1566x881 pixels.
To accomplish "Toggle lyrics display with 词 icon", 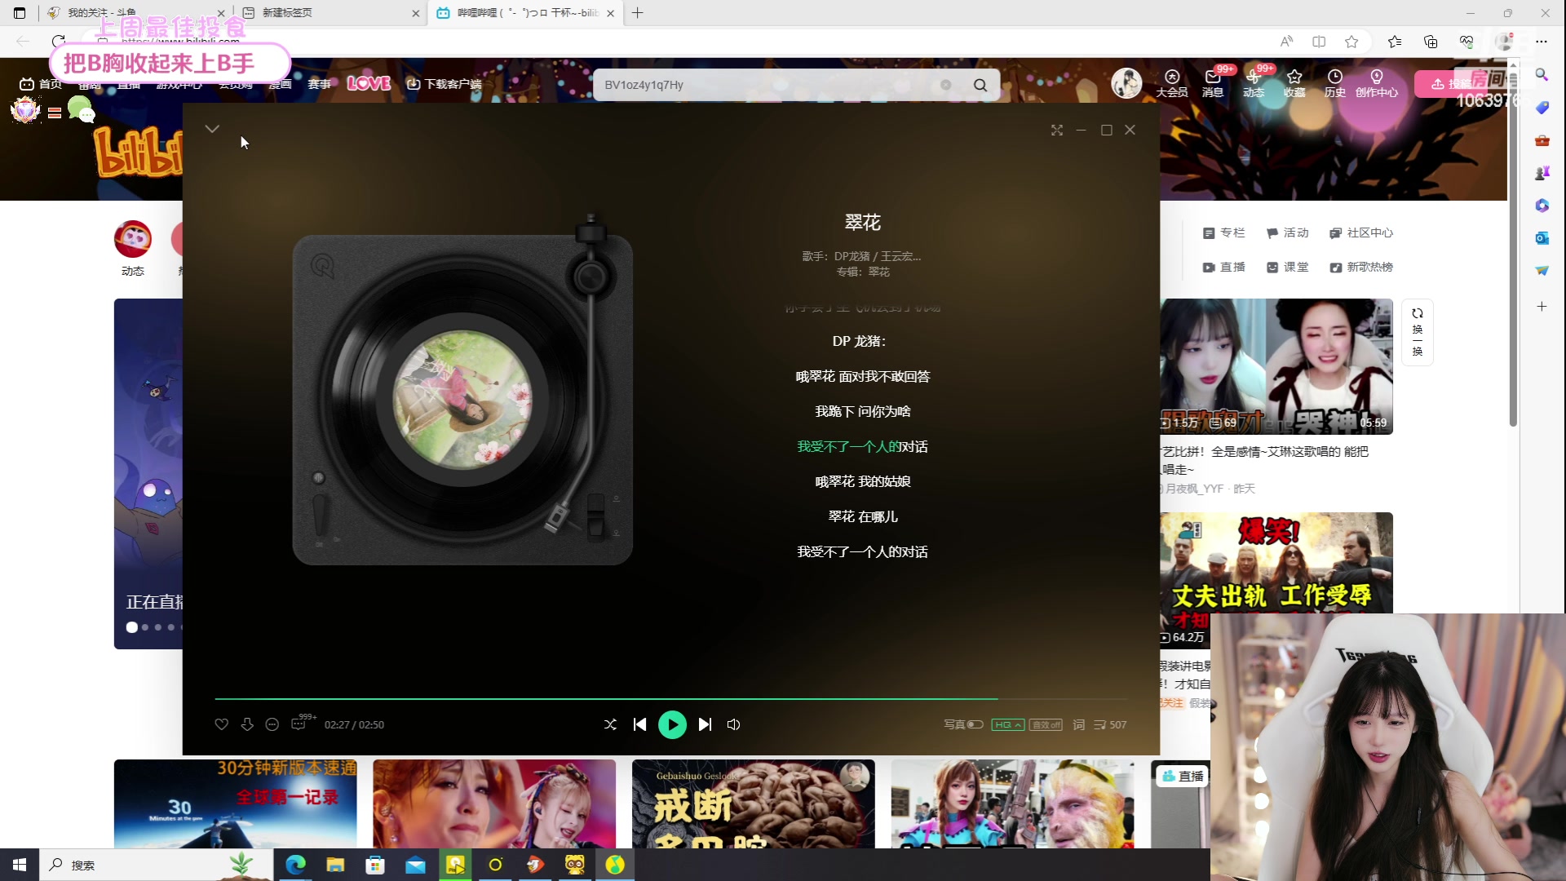I will (1079, 724).
